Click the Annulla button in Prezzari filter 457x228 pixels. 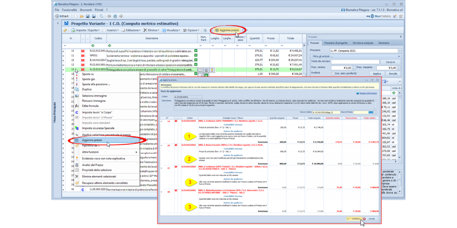pyautogui.click(x=393, y=74)
